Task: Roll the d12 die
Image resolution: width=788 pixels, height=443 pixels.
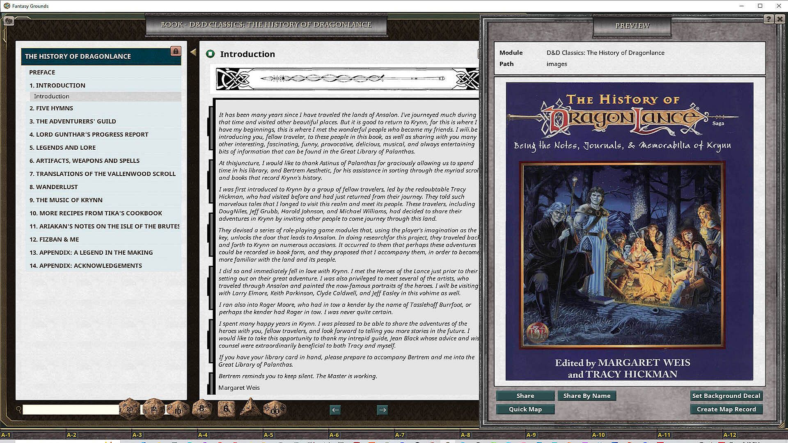Action: (154, 409)
